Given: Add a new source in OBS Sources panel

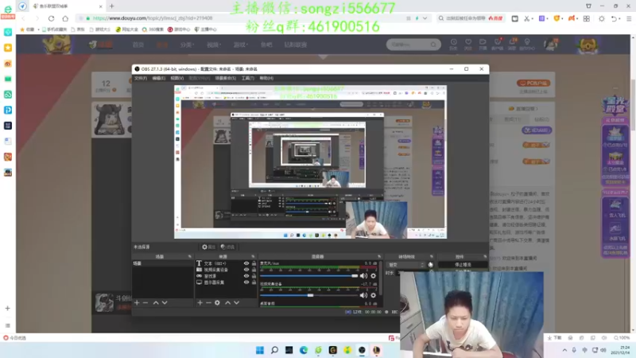Looking at the screenshot, I should click(200, 303).
